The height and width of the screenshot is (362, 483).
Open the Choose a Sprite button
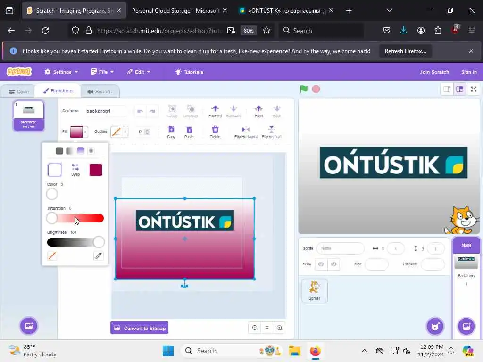435,326
